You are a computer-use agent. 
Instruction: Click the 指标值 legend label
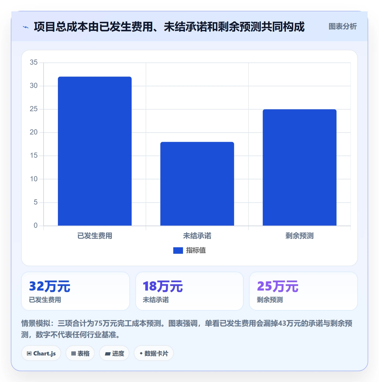[196, 251]
